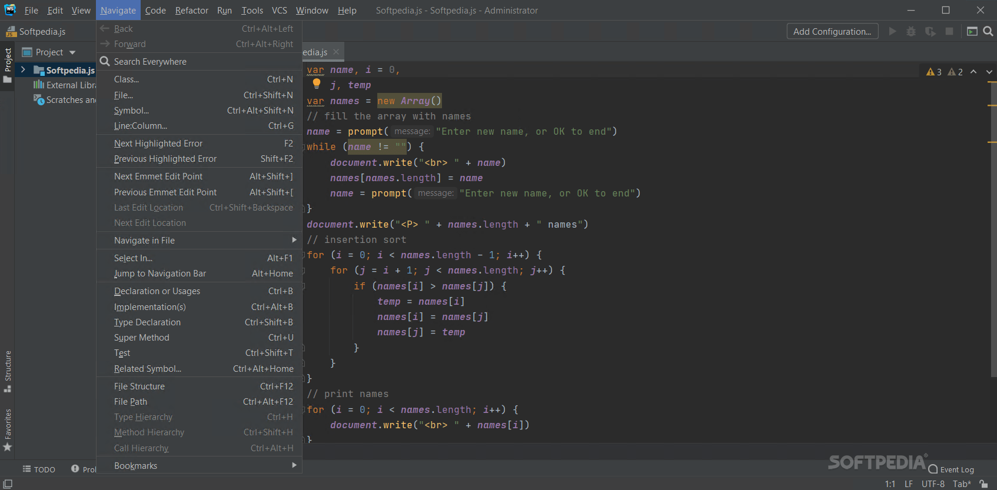Choose Related Symbol... menu entry
This screenshot has height=490, width=997.
click(x=199, y=368)
